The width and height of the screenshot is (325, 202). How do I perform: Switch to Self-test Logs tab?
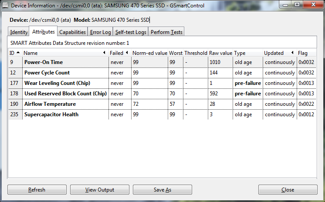click(x=131, y=32)
